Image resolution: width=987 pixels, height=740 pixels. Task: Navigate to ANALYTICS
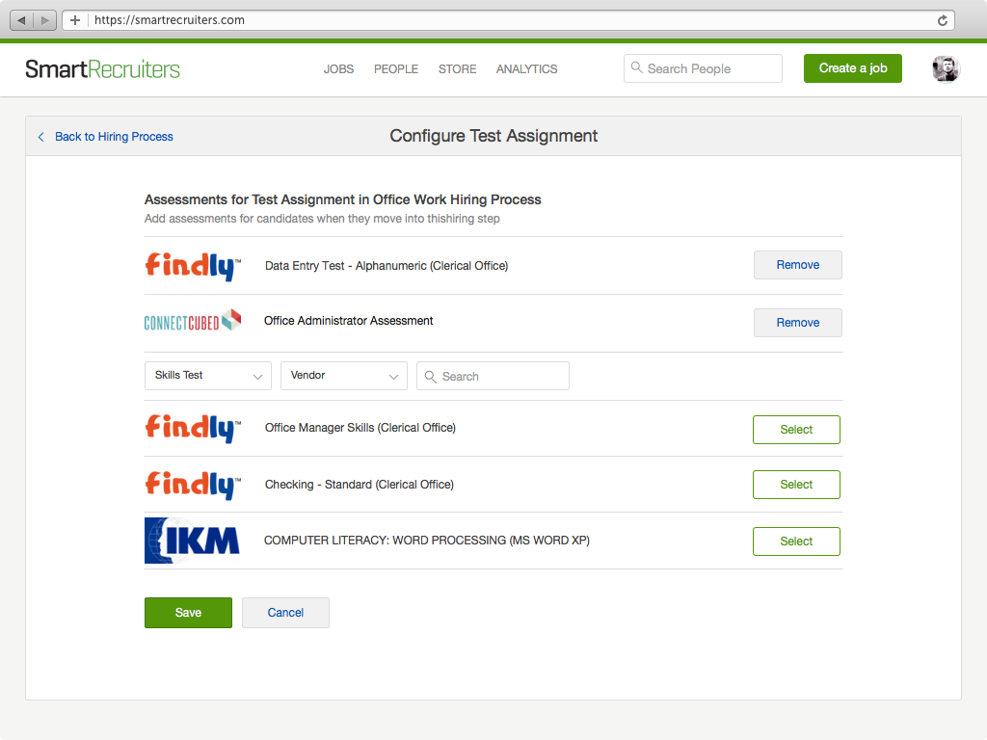coord(527,69)
